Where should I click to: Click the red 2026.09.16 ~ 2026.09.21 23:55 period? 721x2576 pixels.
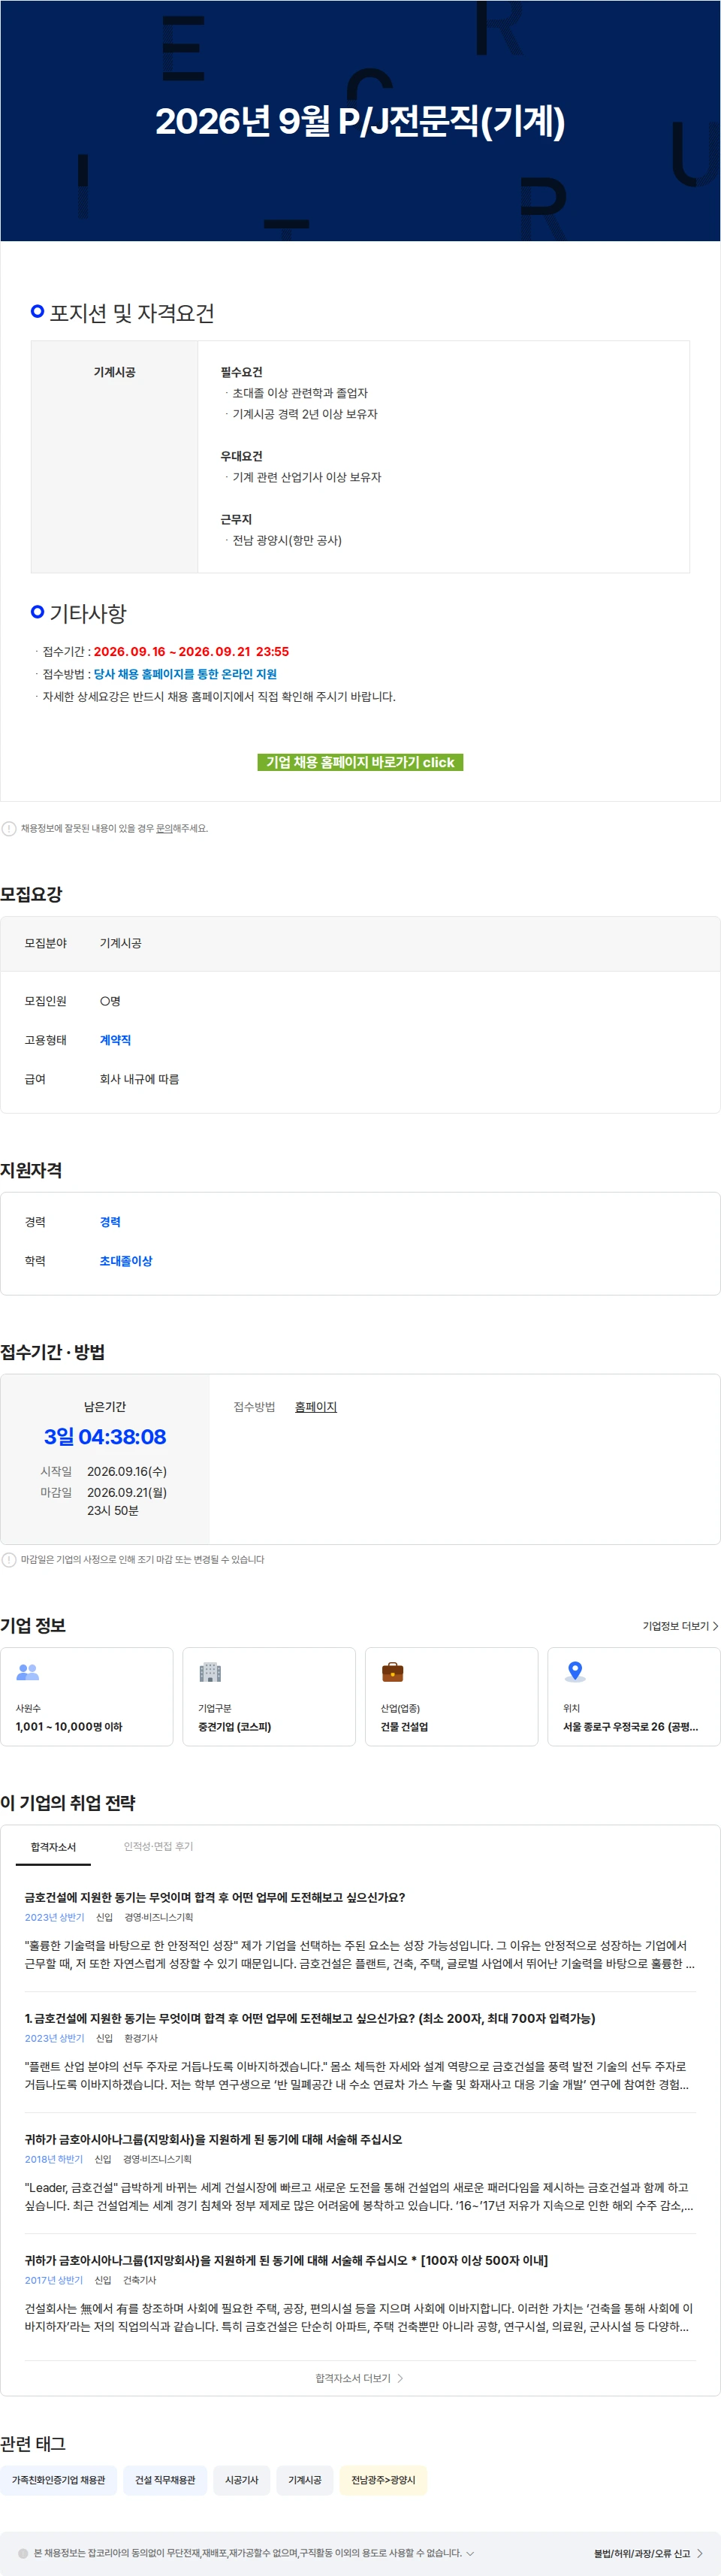click(191, 651)
